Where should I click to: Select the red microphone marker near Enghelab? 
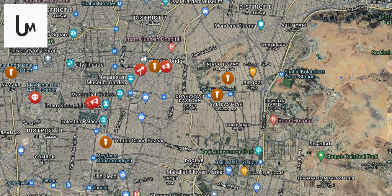point(141,70)
